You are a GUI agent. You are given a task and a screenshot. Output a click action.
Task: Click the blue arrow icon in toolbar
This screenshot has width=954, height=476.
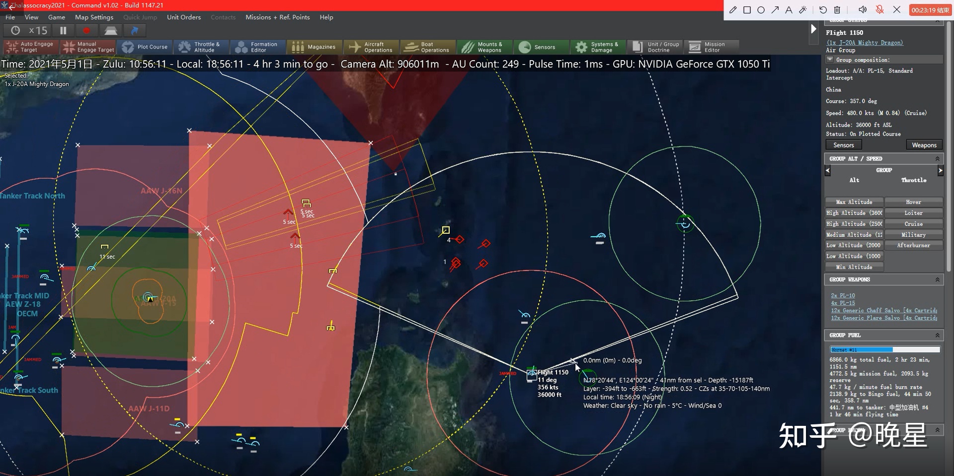point(134,31)
